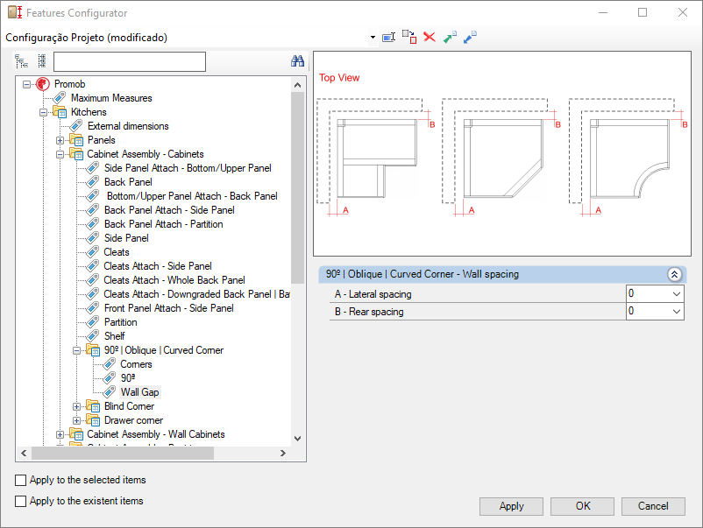Click the tree scroll up arrow
This screenshot has height=528, width=703.
point(297,85)
